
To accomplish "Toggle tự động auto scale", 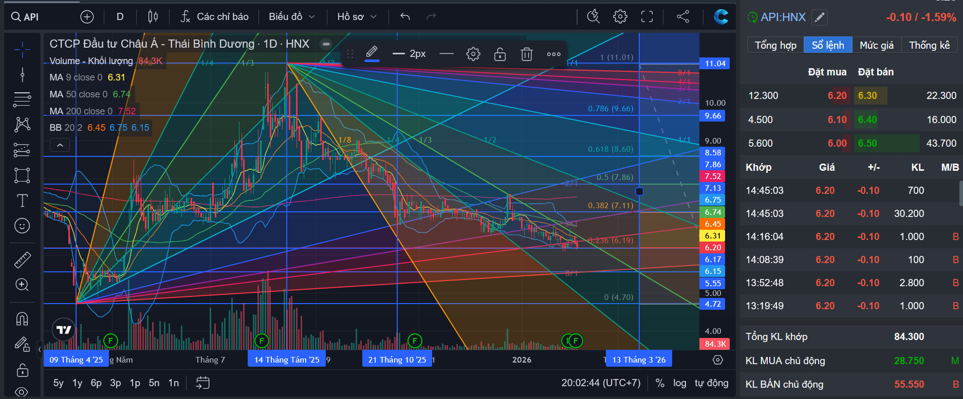I will coord(712,383).
